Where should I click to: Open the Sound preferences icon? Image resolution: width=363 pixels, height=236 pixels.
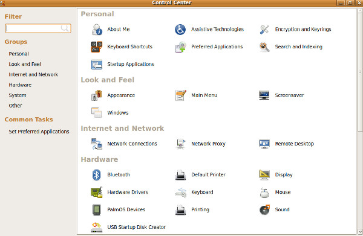pyautogui.click(x=264, y=209)
